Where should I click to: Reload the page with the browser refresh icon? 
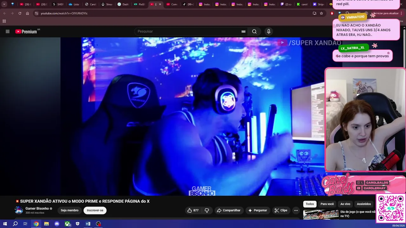click(x=20, y=13)
